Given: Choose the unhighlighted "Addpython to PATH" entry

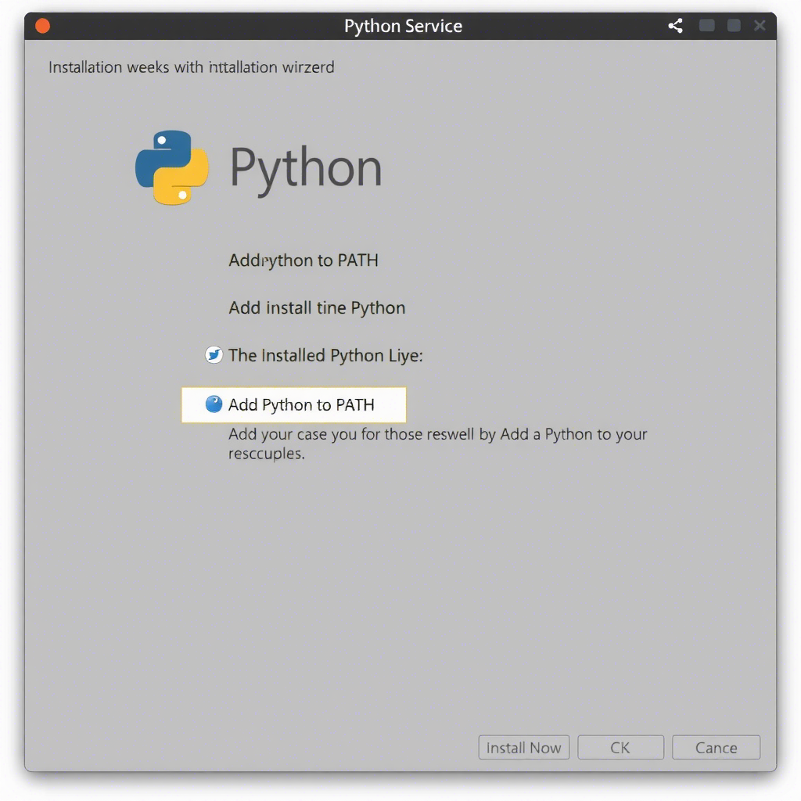Looking at the screenshot, I should [304, 260].
